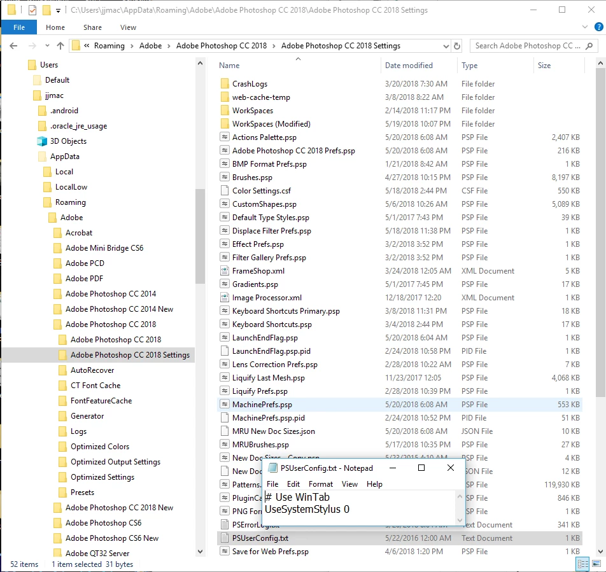
Task: Select AppData in the navigation tree
Action: (64, 157)
